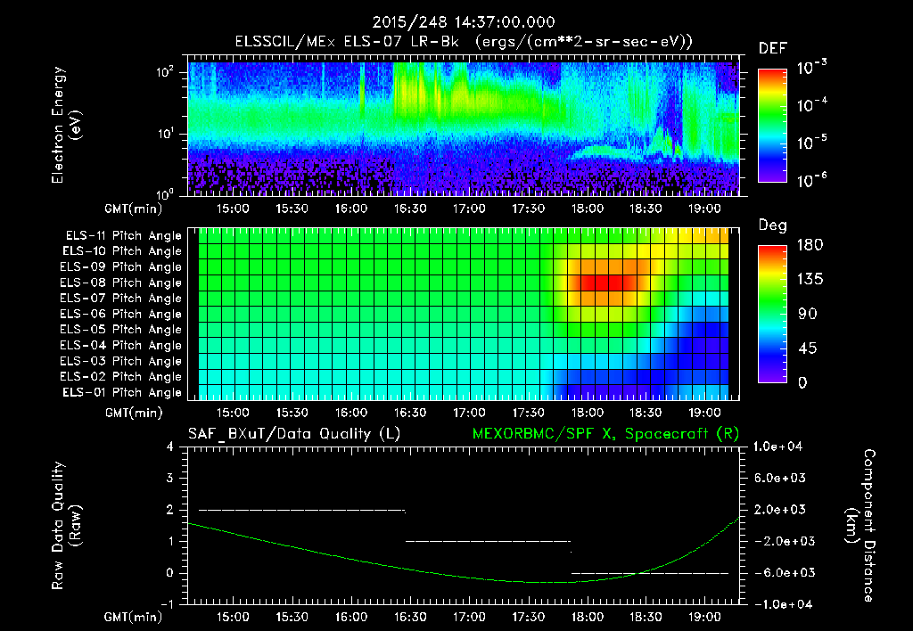The width and height of the screenshot is (913, 631).
Task: Click ELS-06 Pitch Angle row label
Action: pyautogui.click(x=120, y=314)
